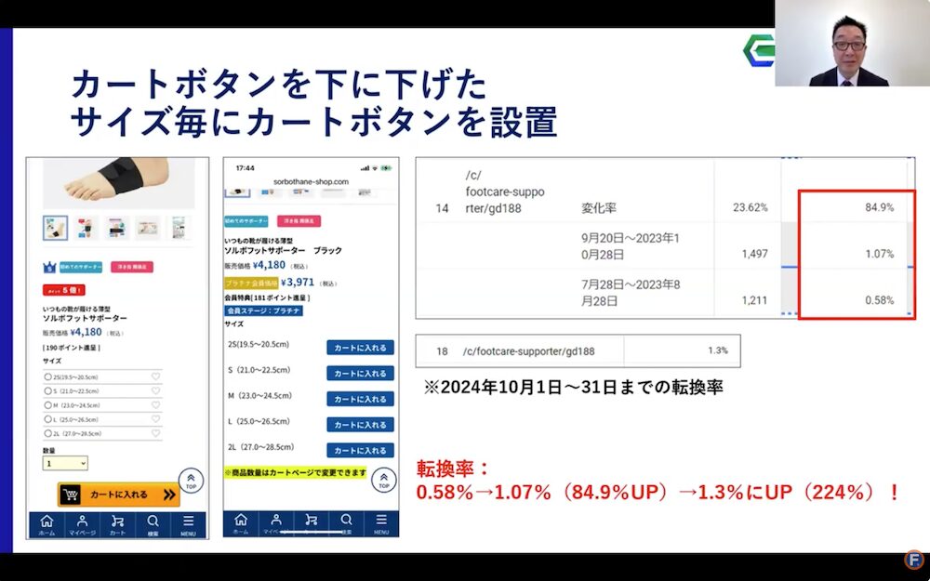Click the cart icon inside the orange button

71,495
